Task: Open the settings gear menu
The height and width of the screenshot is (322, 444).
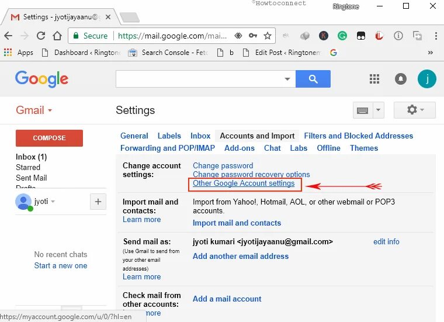Action: tap(415, 110)
